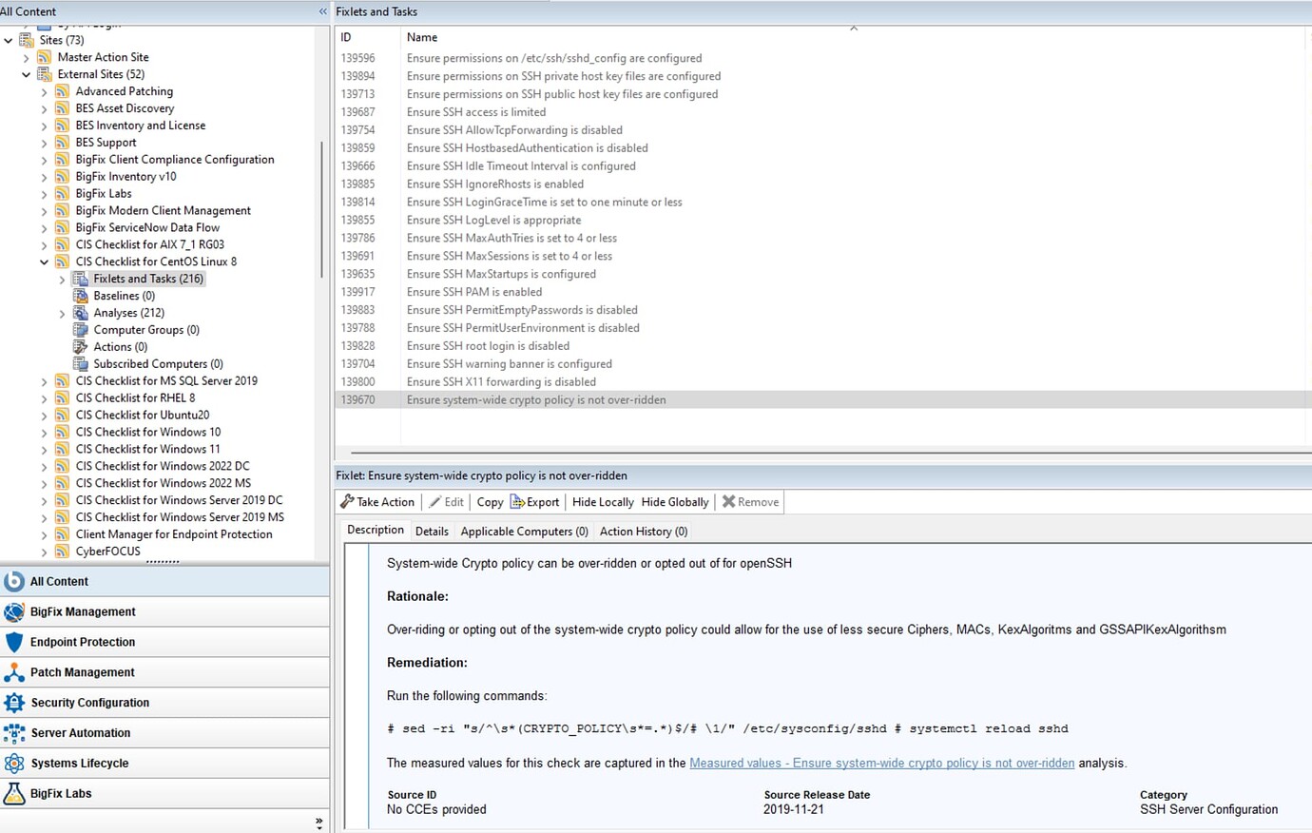Image resolution: width=1312 pixels, height=833 pixels.
Task: Open the Applicable Computers tab
Action: click(524, 532)
